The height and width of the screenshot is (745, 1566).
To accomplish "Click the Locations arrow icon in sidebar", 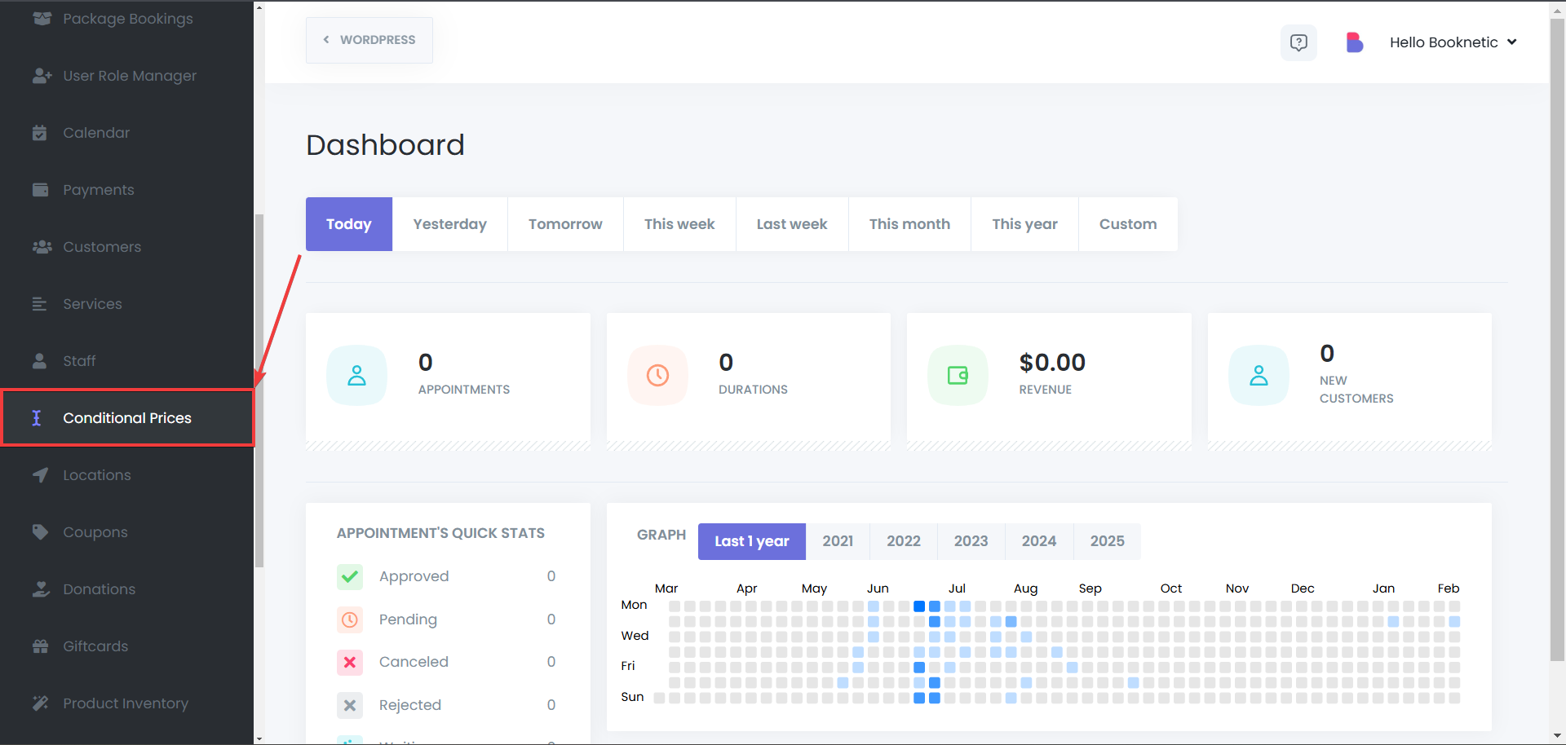I will 40,475.
